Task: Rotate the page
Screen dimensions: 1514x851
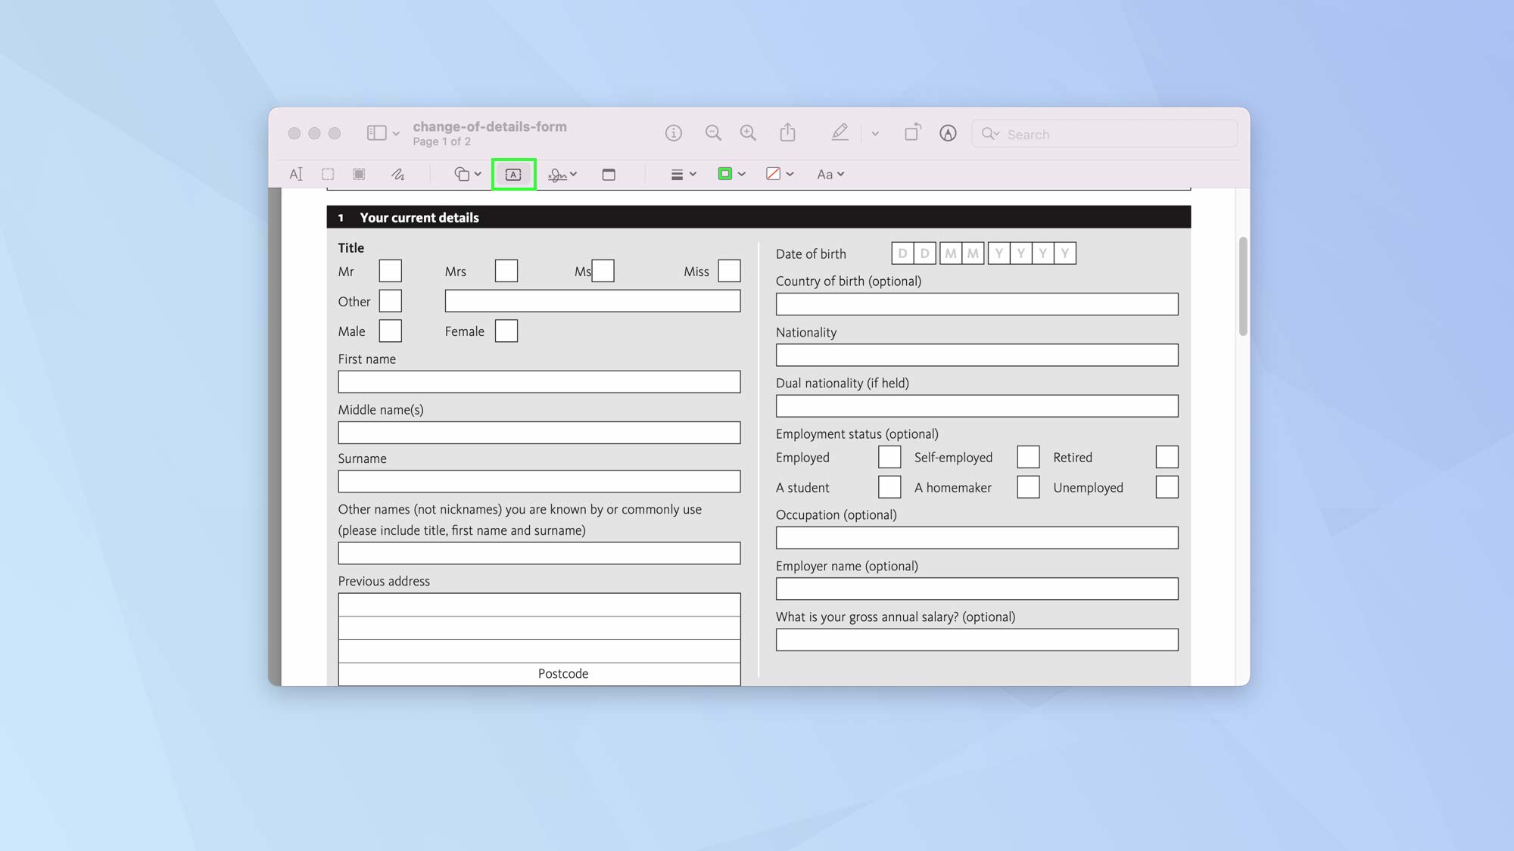Action: click(x=912, y=132)
